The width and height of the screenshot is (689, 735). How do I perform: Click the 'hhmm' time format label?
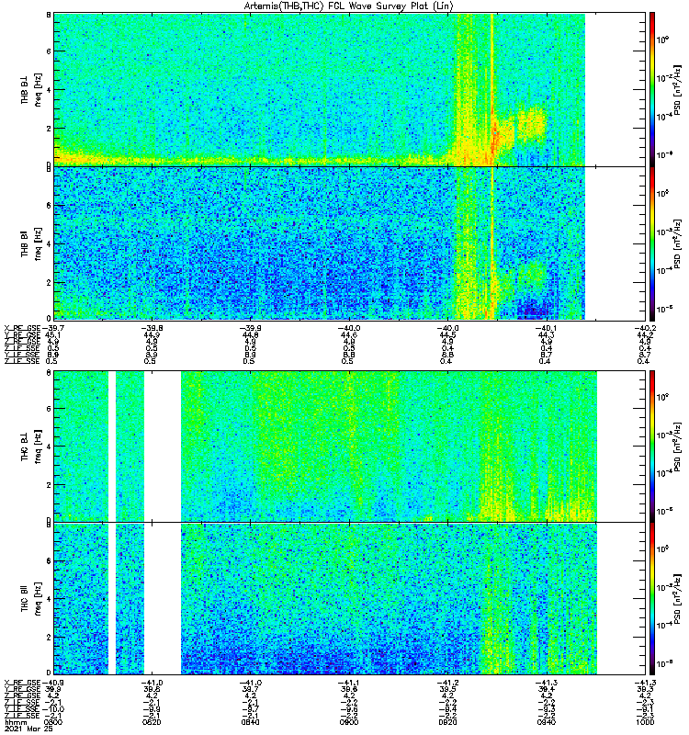coord(15,722)
